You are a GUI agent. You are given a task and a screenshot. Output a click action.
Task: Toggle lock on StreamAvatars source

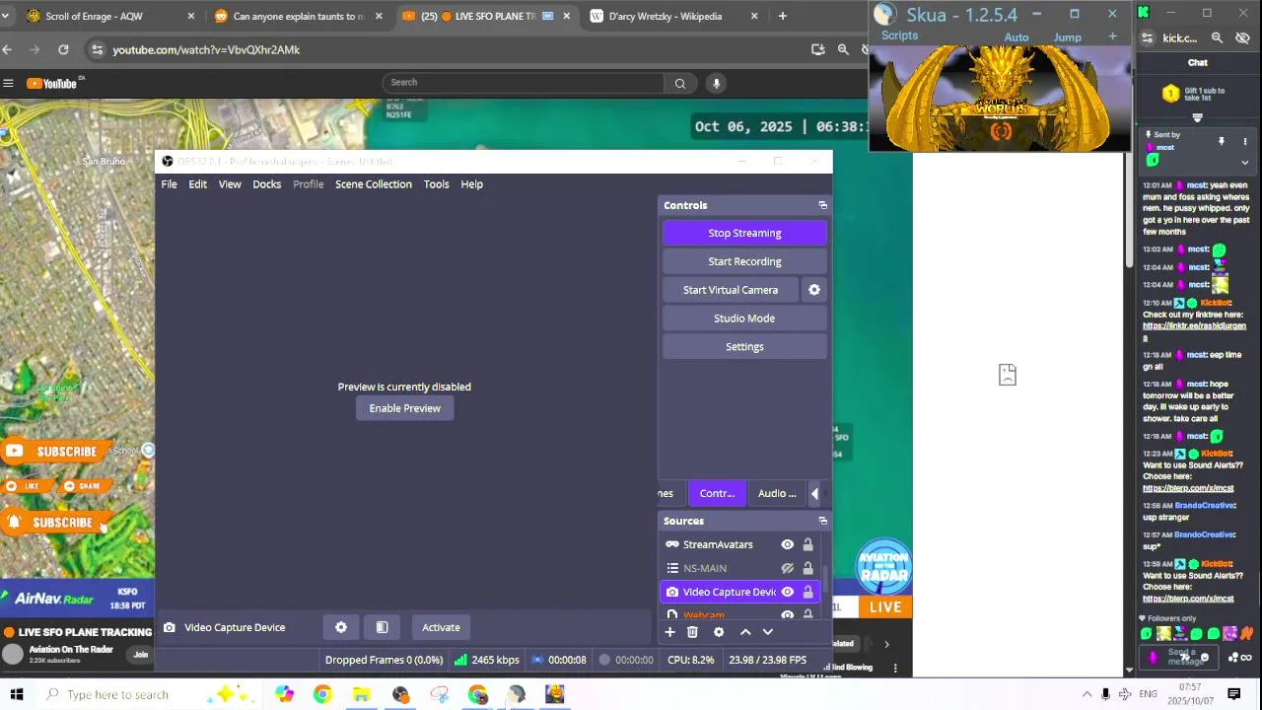point(807,544)
